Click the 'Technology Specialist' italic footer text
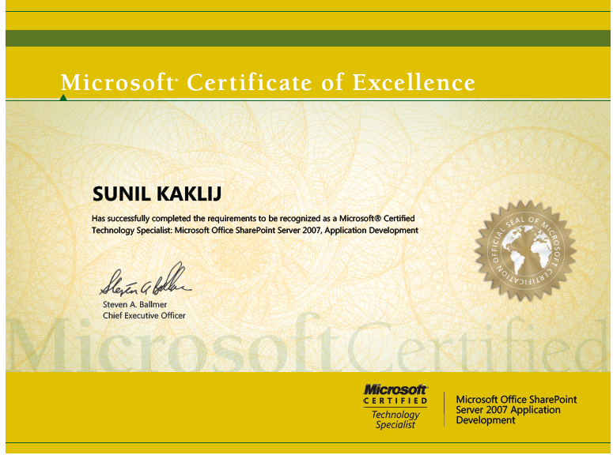The width and height of the screenshot is (613, 455). click(x=395, y=419)
